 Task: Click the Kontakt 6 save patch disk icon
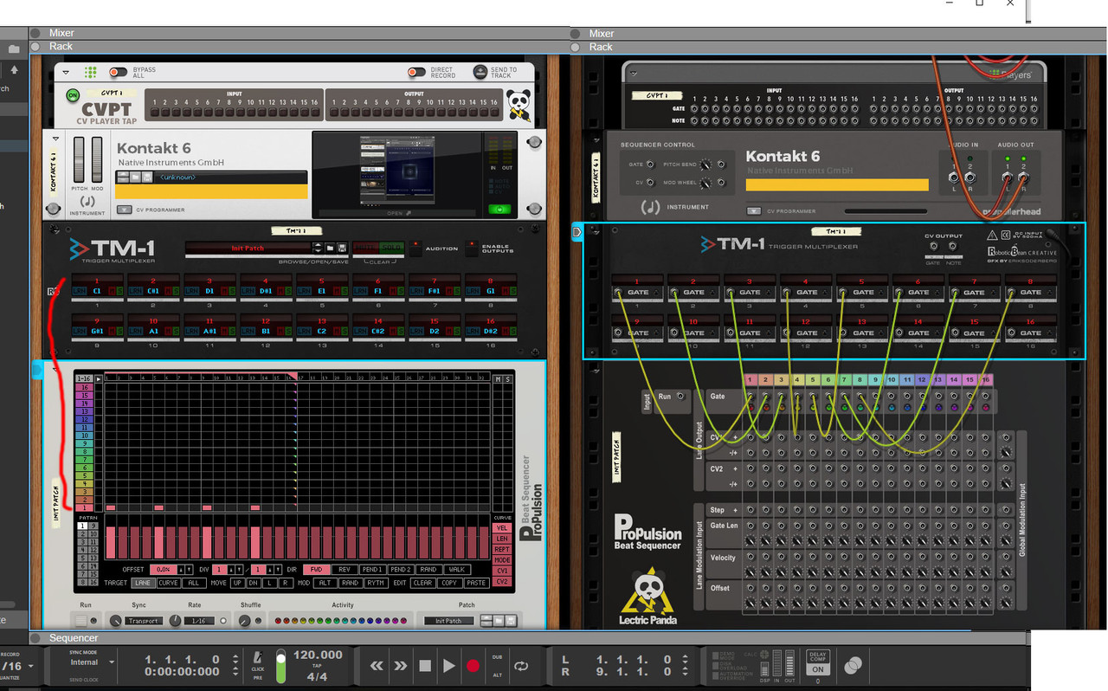click(148, 178)
